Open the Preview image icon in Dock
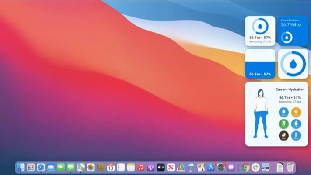 click(266, 168)
